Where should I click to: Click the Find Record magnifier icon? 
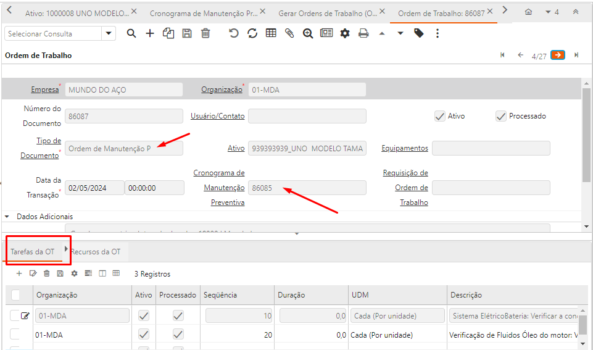click(x=131, y=33)
